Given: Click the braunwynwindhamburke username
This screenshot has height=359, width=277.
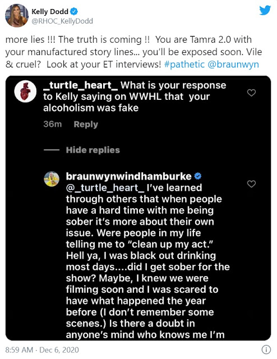Looking at the screenshot, I should [128, 176].
